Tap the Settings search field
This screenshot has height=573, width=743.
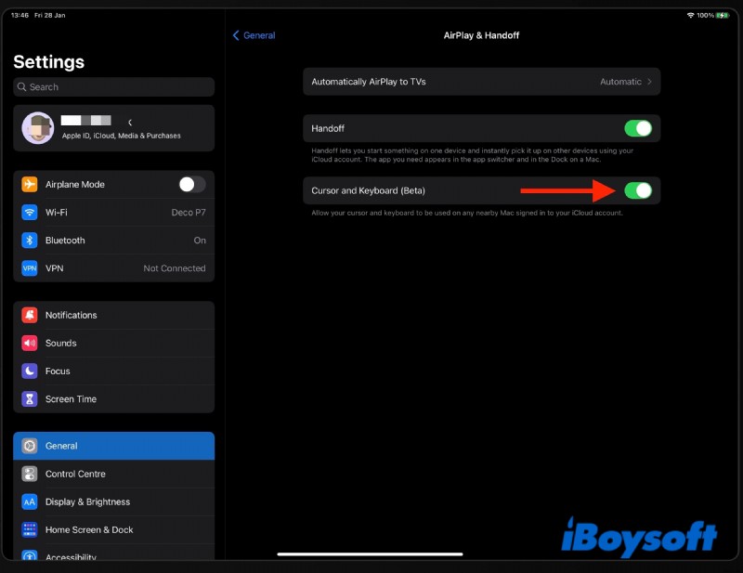[113, 86]
